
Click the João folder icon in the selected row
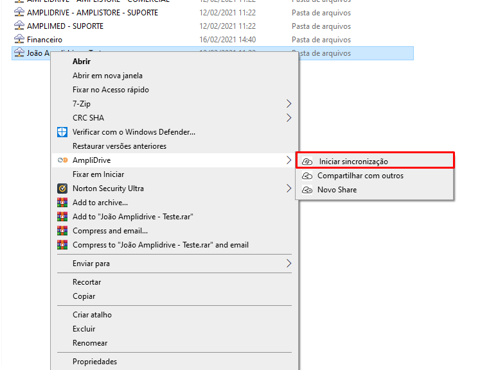(x=19, y=53)
